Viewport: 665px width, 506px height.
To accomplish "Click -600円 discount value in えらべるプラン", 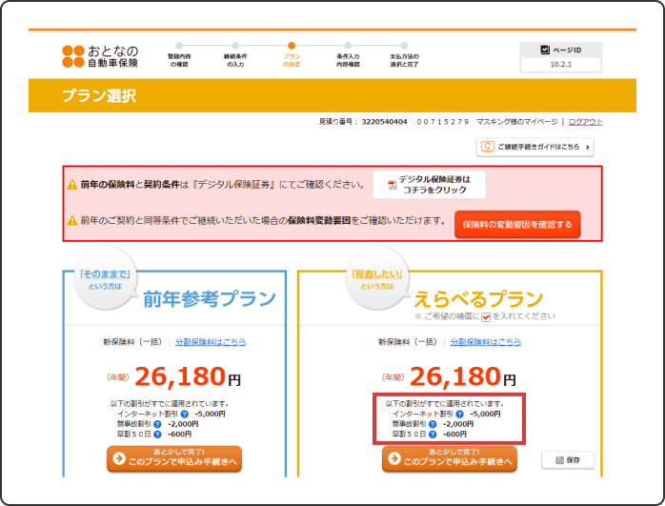I will [454, 435].
